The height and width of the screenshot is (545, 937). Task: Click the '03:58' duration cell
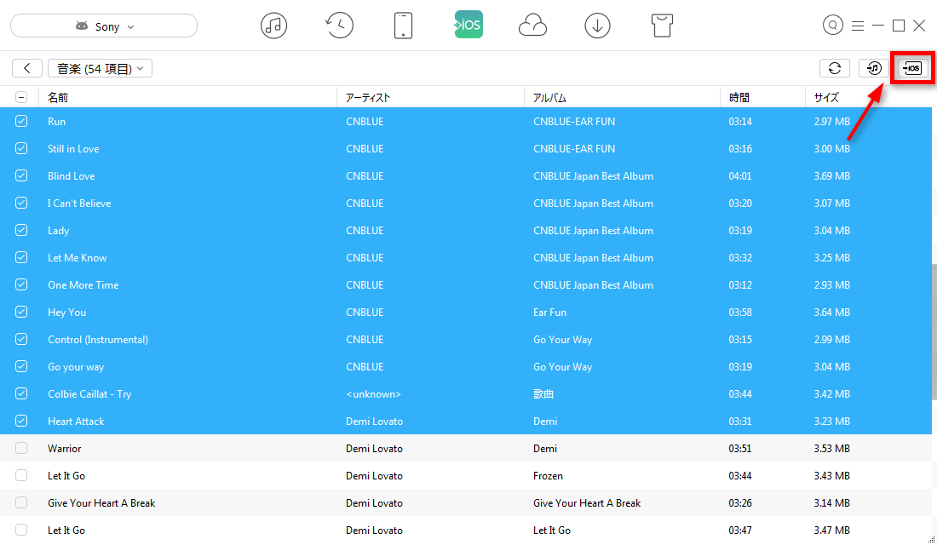[x=739, y=313]
